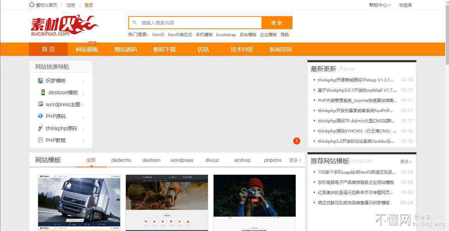Click hot search term html5
The image size is (449, 231).
click(x=158, y=34)
